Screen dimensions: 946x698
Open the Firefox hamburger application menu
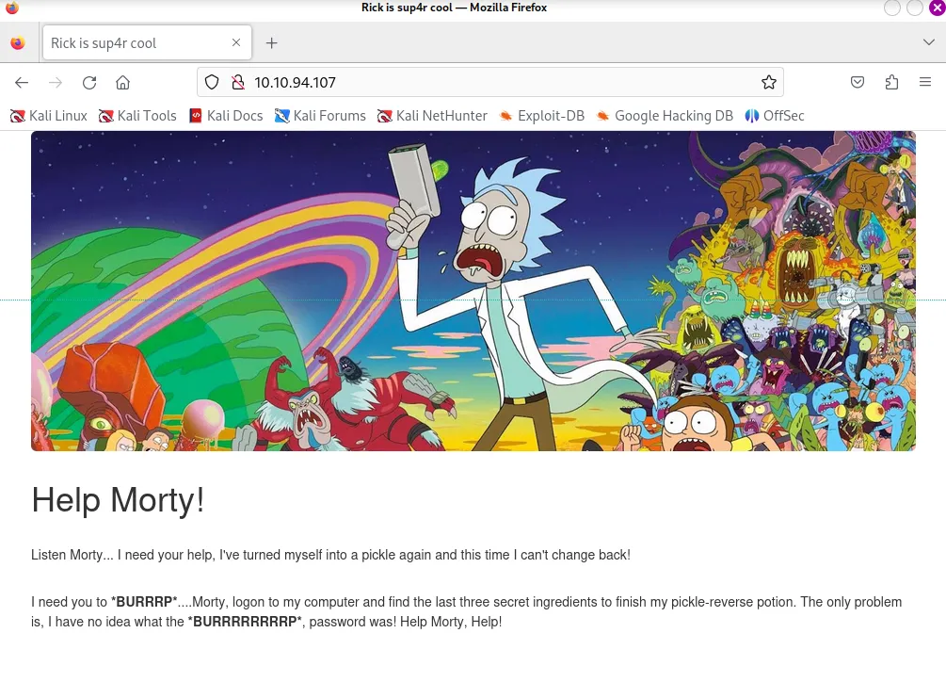(925, 82)
